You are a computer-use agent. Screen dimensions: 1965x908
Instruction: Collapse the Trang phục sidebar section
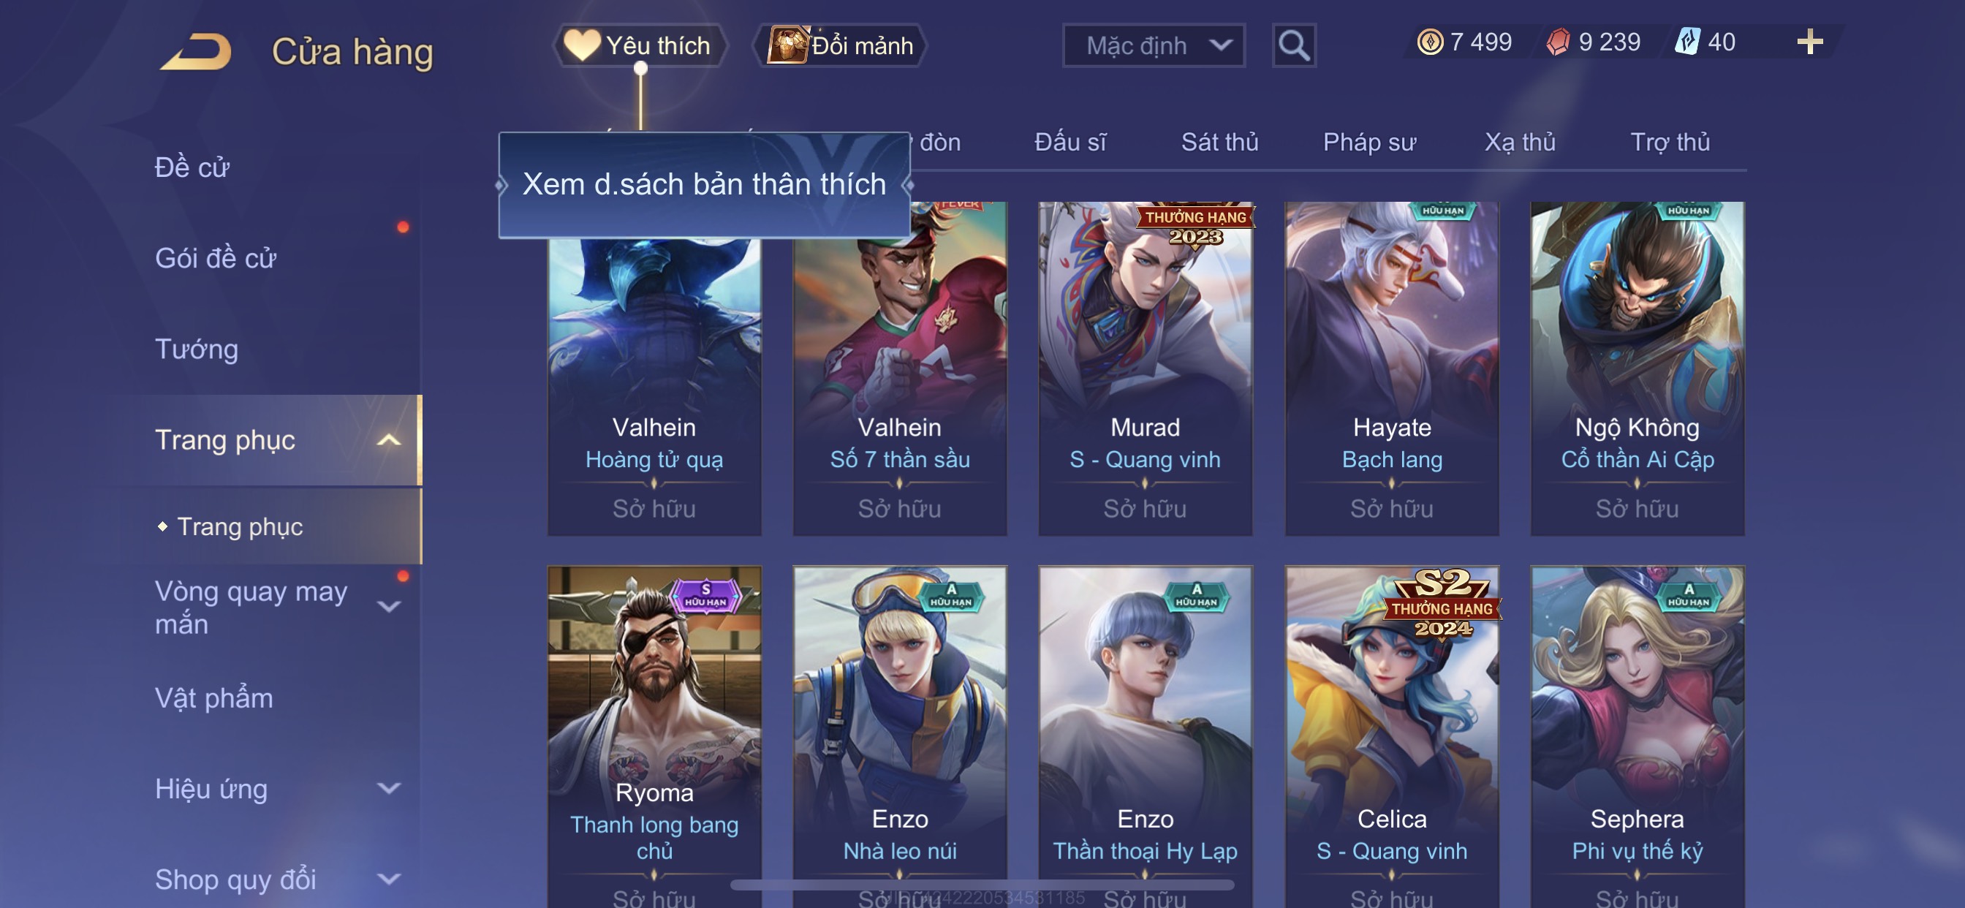click(x=389, y=440)
